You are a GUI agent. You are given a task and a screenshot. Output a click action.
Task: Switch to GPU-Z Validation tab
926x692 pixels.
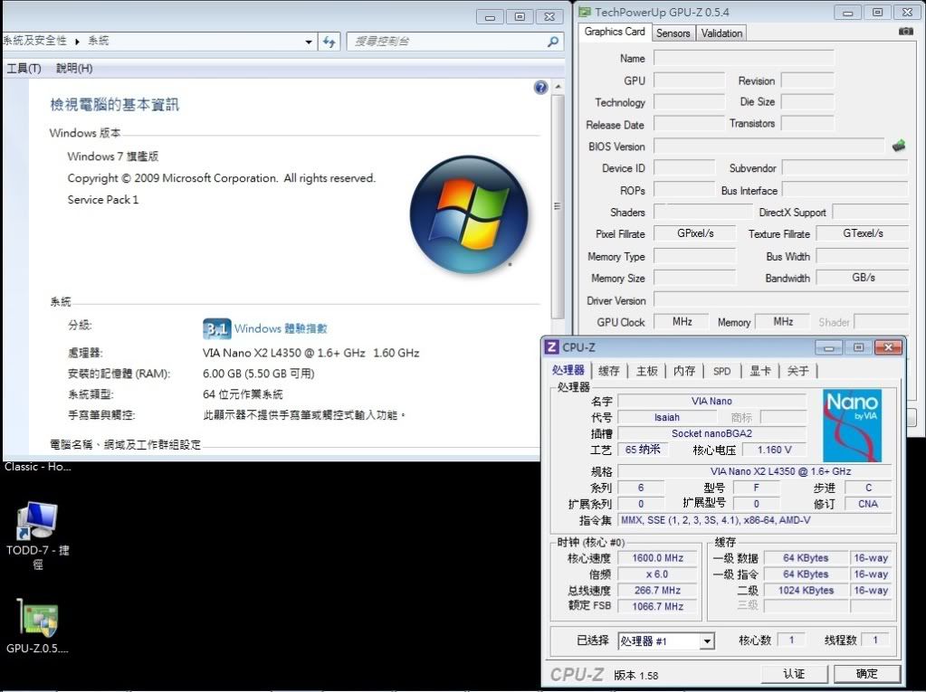[x=721, y=33]
